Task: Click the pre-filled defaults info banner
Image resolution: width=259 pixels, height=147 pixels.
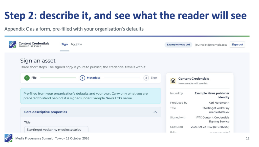Action: point(91,96)
